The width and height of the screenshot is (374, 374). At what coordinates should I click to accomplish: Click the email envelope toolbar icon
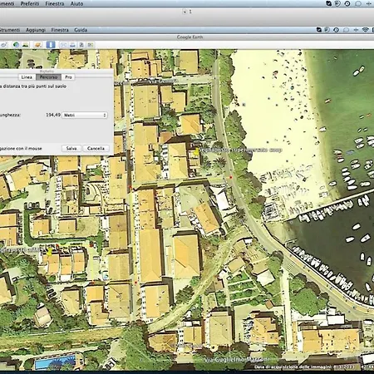[x=64, y=45]
